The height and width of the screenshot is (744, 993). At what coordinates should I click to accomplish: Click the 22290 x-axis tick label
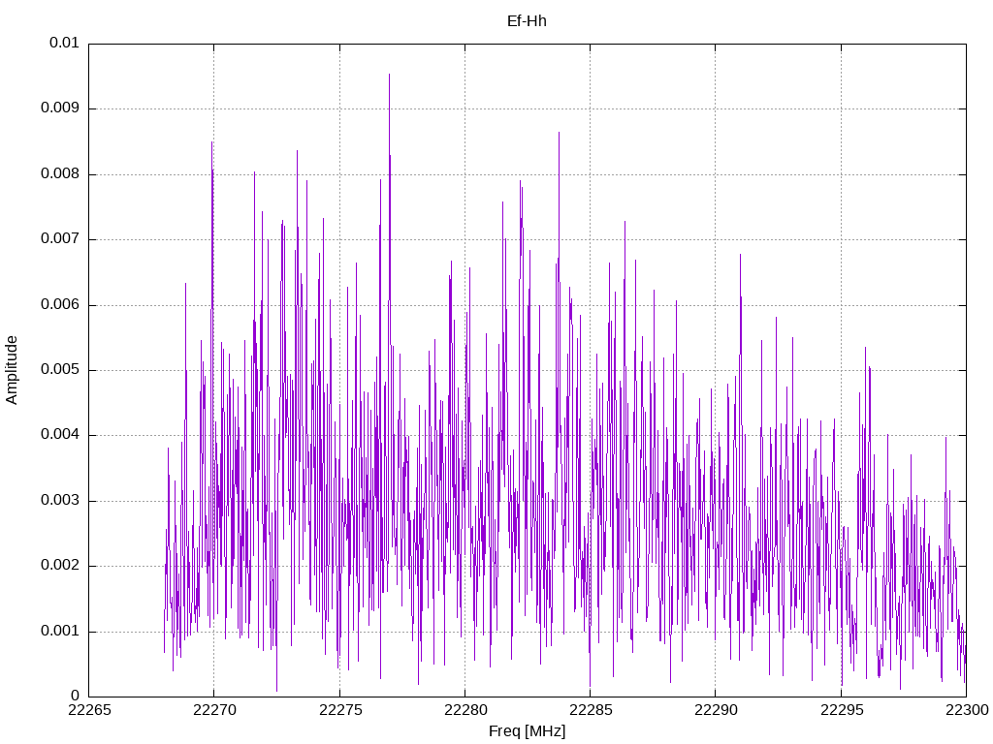pyautogui.click(x=717, y=710)
